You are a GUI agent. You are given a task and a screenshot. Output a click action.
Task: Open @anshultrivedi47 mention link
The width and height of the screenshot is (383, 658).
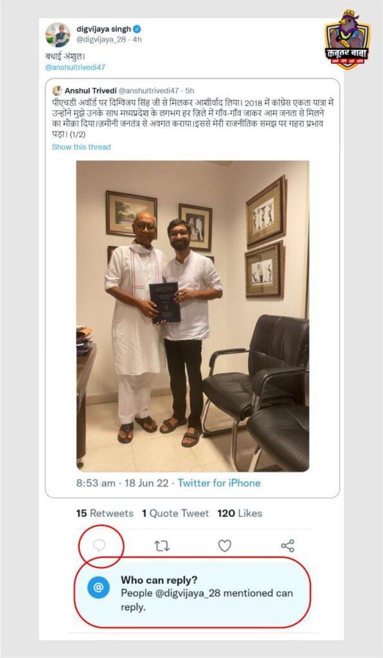click(75, 67)
